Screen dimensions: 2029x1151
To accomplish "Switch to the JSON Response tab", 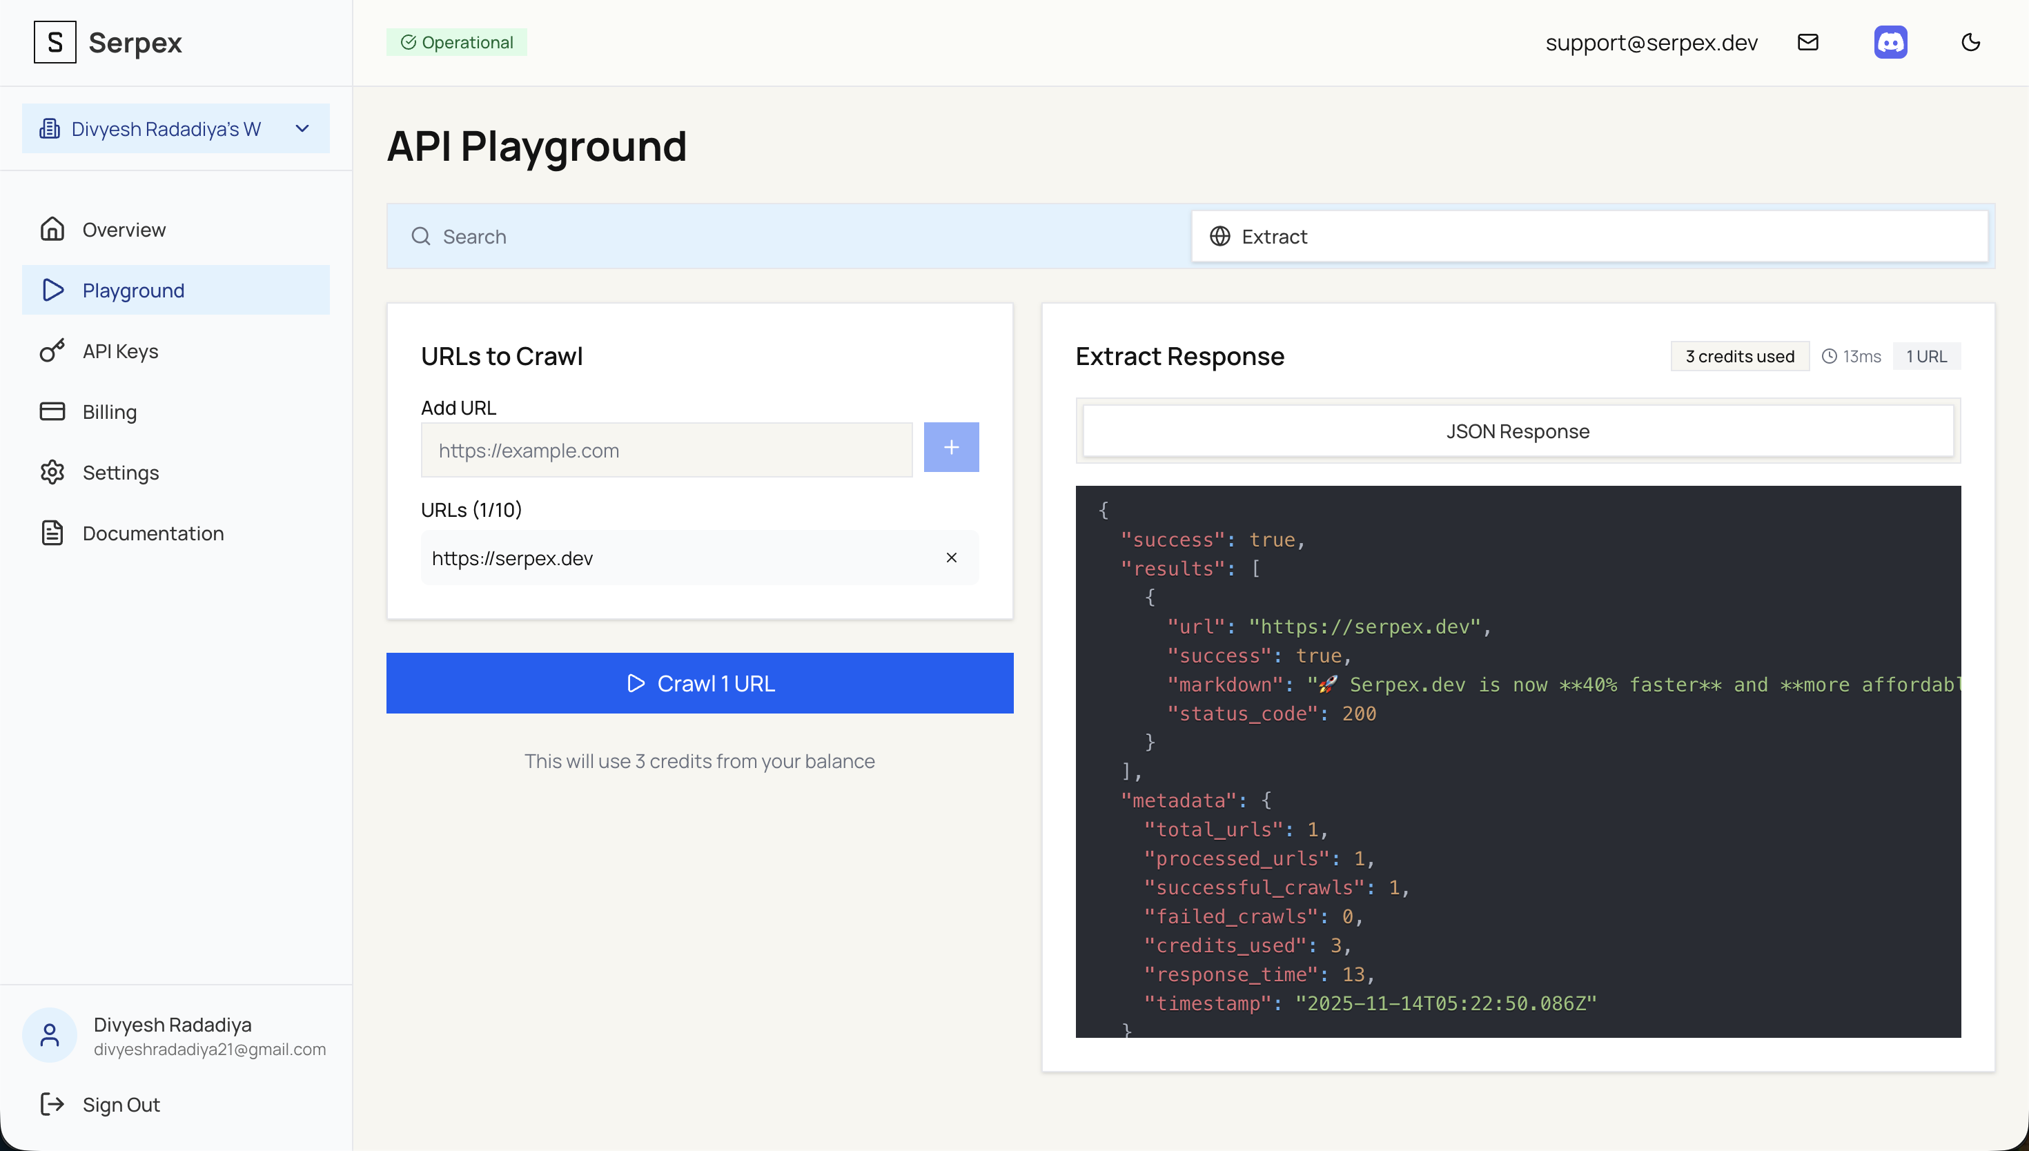I will (1518, 431).
